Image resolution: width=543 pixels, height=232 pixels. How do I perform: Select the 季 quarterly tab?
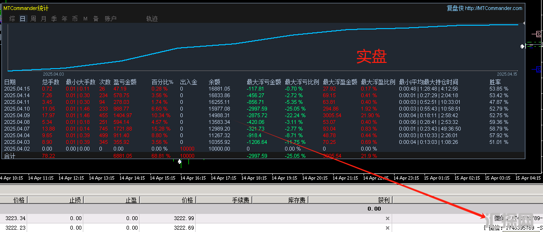(x=54, y=19)
